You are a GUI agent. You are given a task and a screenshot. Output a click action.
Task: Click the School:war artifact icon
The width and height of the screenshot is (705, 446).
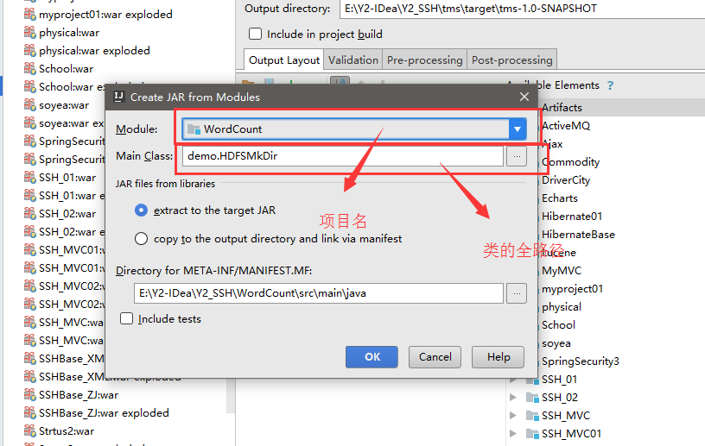point(29,69)
